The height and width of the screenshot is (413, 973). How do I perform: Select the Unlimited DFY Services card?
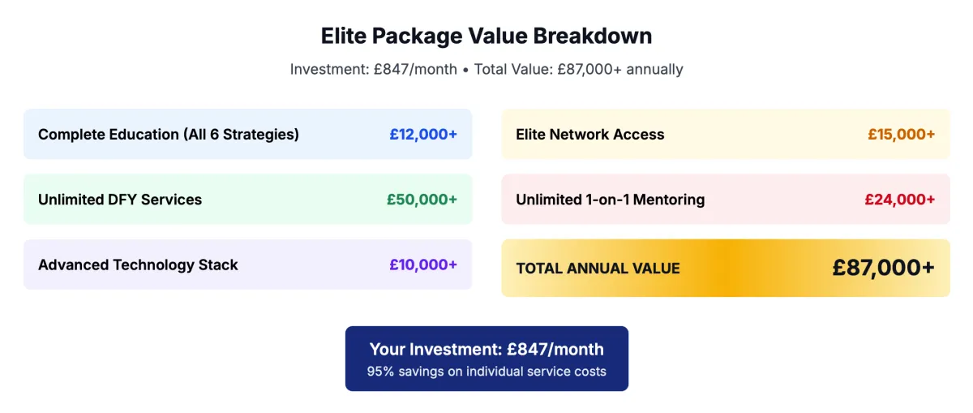click(x=247, y=199)
